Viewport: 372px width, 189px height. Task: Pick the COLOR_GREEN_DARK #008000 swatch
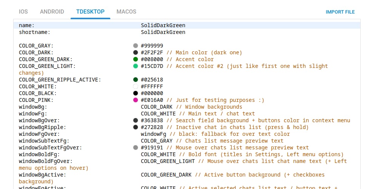tap(136, 59)
